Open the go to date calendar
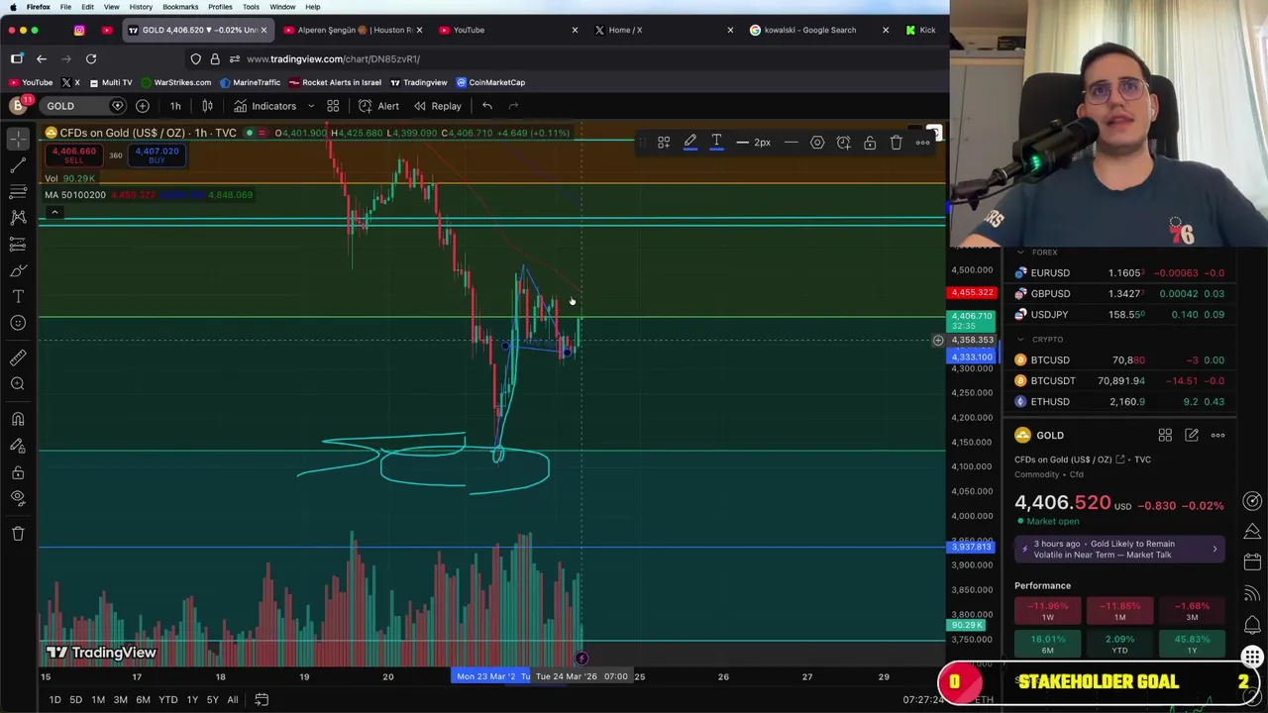Screen dimensions: 1268x713 tap(262, 699)
